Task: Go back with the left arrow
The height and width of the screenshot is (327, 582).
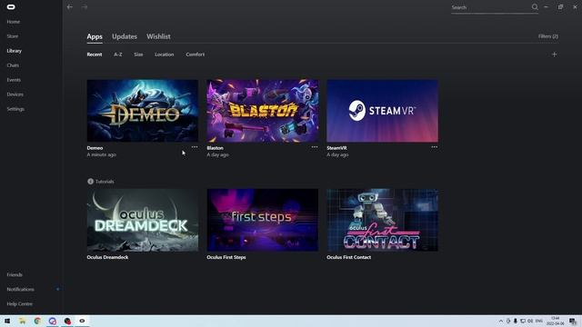Action: 70,7
